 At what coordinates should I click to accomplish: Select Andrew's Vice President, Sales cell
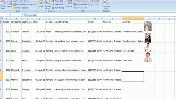133,28
